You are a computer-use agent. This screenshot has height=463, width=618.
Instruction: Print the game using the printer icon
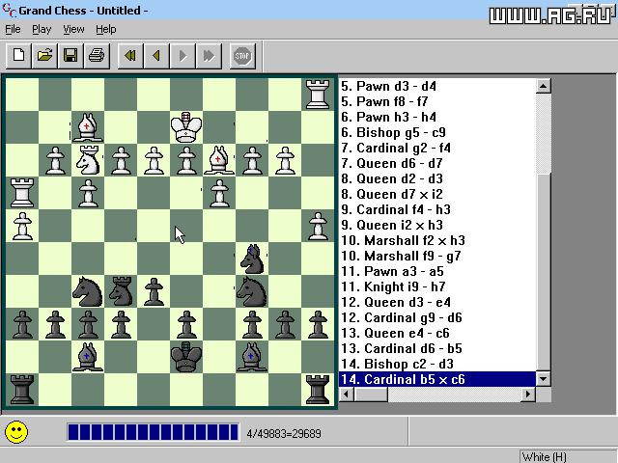pyautogui.click(x=97, y=56)
